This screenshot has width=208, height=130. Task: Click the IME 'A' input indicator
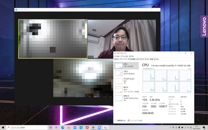pyautogui.click(x=191, y=127)
